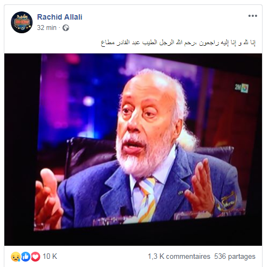Select the Arabic caption text of post
Screen dimensions: 268x267
[x=178, y=43]
